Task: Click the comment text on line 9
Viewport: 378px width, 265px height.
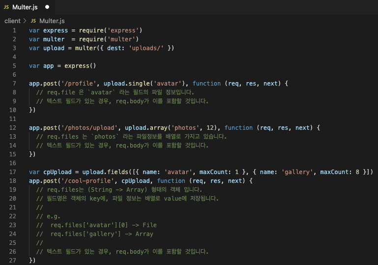Action: coord(122,101)
